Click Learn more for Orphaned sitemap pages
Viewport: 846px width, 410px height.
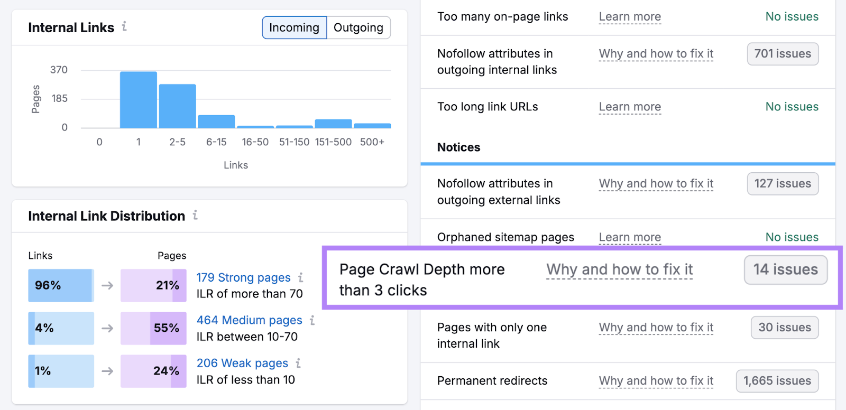[x=630, y=237]
